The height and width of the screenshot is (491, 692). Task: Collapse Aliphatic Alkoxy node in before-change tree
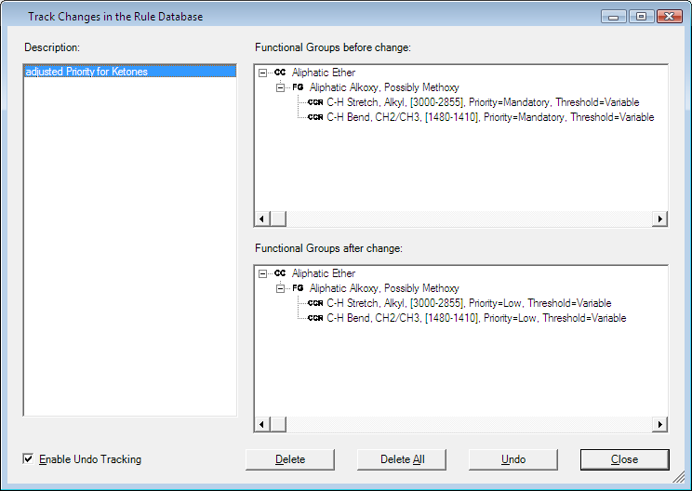tap(282, 87)
